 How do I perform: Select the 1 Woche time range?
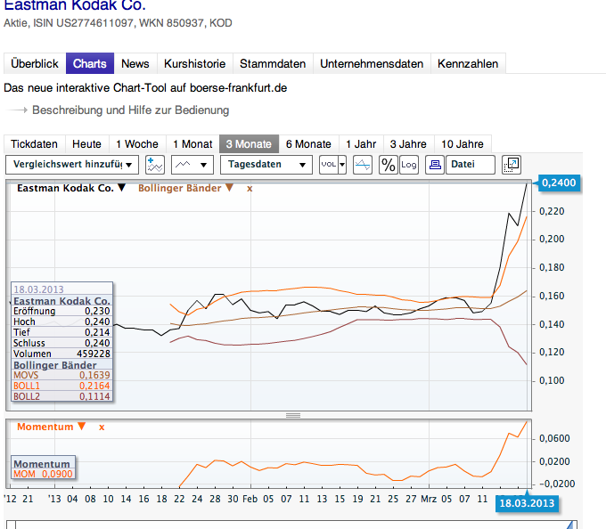click(x=137, y=144)
